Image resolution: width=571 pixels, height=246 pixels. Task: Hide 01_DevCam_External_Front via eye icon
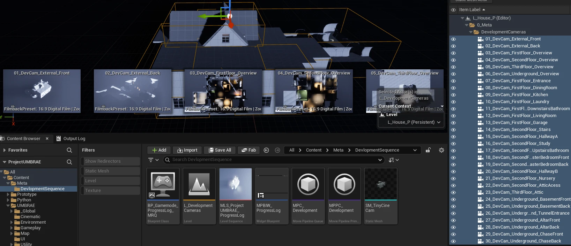pyautogui.click(x=453, y=39)
